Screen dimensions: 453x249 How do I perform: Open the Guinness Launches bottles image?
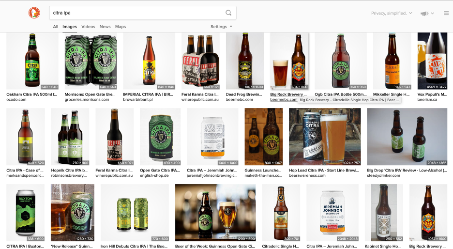click(263, 137)
